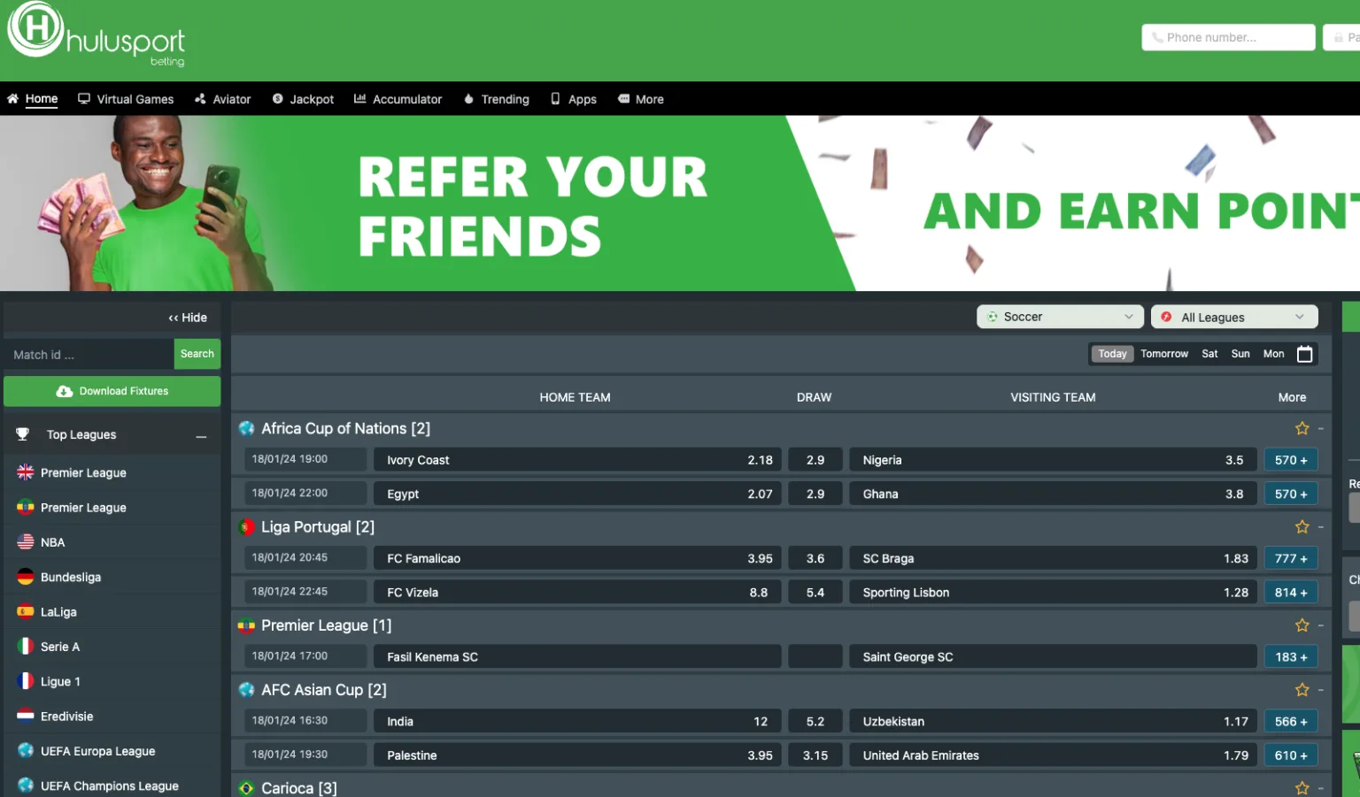The width and height of the screenshot is (1360, 797).
Task: Star the AFC Asian Cup section
Action: [x=1302, y=689]
